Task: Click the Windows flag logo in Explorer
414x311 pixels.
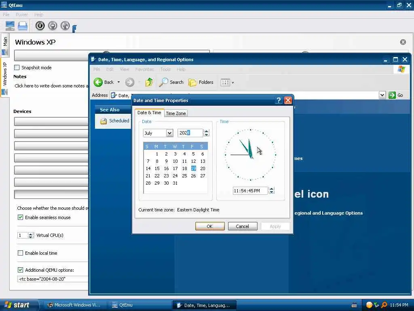Action: coord(401,70)
